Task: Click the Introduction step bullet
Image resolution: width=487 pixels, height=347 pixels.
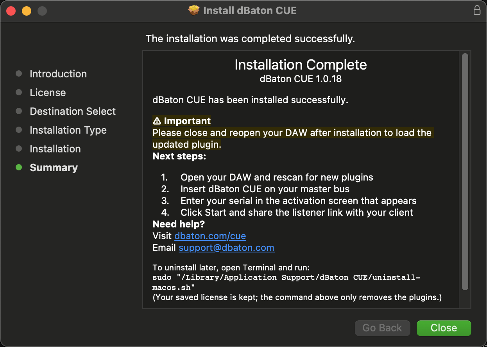Action: tap(19, 73)
